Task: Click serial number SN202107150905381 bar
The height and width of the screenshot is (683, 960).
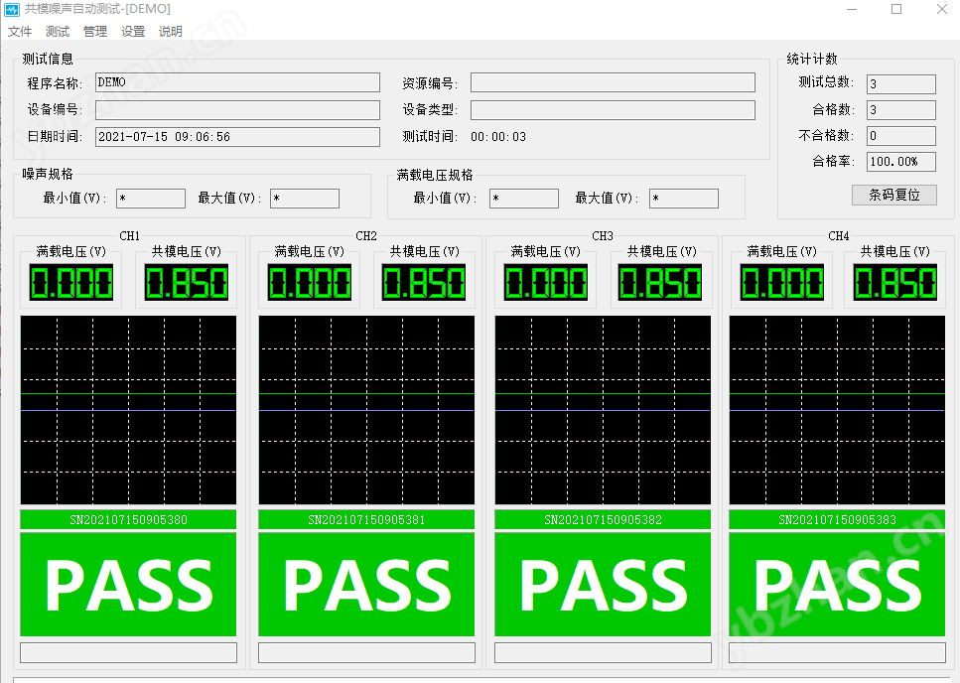Action: [x=366, y=519]
